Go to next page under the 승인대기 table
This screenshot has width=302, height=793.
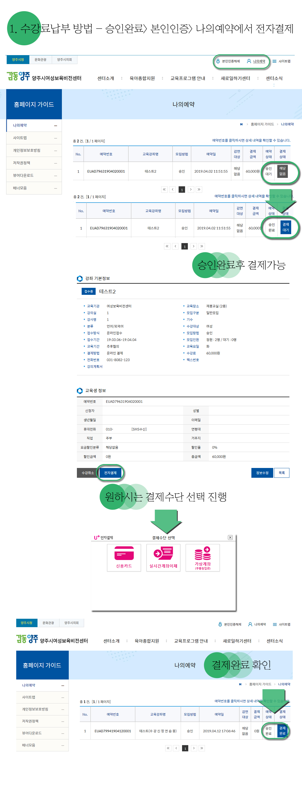[191, 189]
